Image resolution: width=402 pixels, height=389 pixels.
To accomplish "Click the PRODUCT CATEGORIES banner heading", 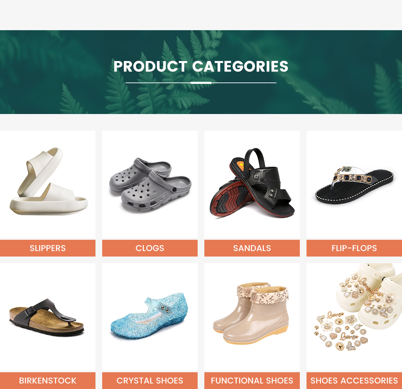I will coord(201,66).
